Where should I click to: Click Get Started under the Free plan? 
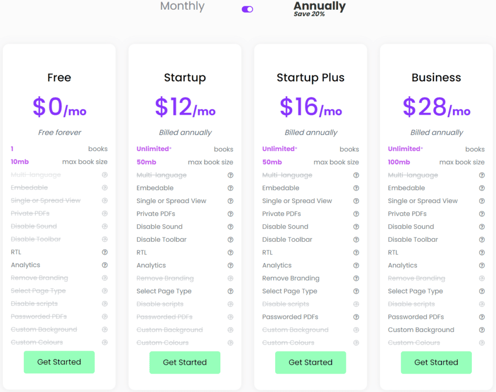tap(59, 362)
